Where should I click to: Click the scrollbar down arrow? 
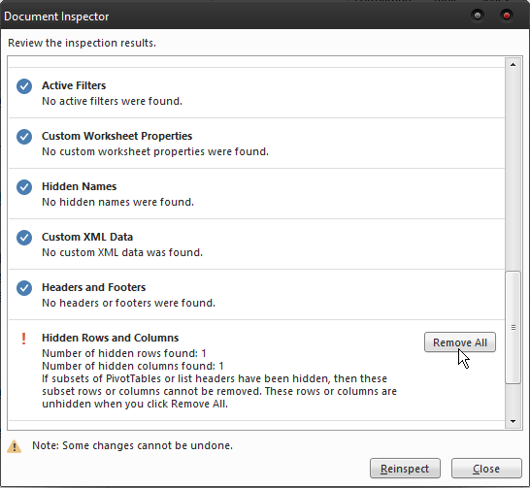(x=513, y=421)
